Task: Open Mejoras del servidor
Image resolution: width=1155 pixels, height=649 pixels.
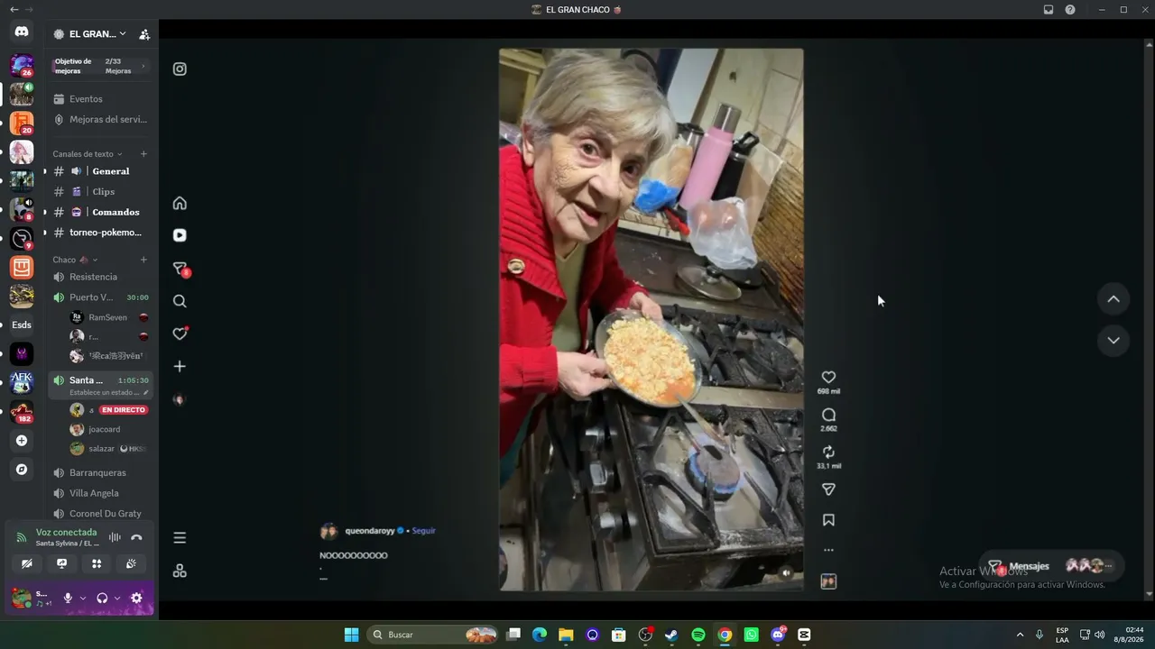Action: (x=100, y=120)
